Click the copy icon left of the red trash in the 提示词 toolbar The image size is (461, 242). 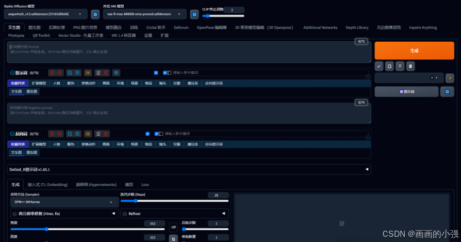[x=98, y=73]
